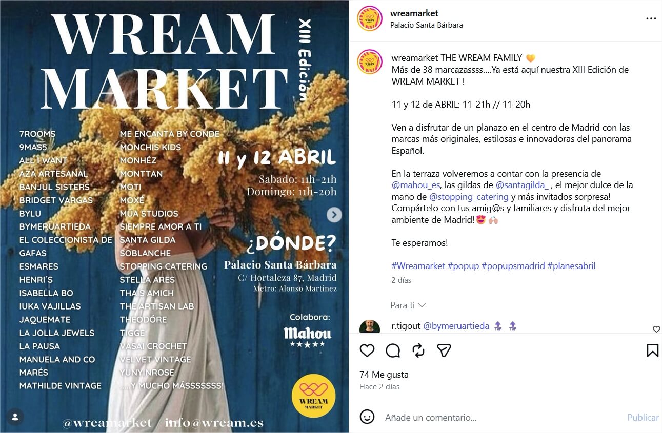
Task: Open the three-dots more options menu
Action: point(651,18)
